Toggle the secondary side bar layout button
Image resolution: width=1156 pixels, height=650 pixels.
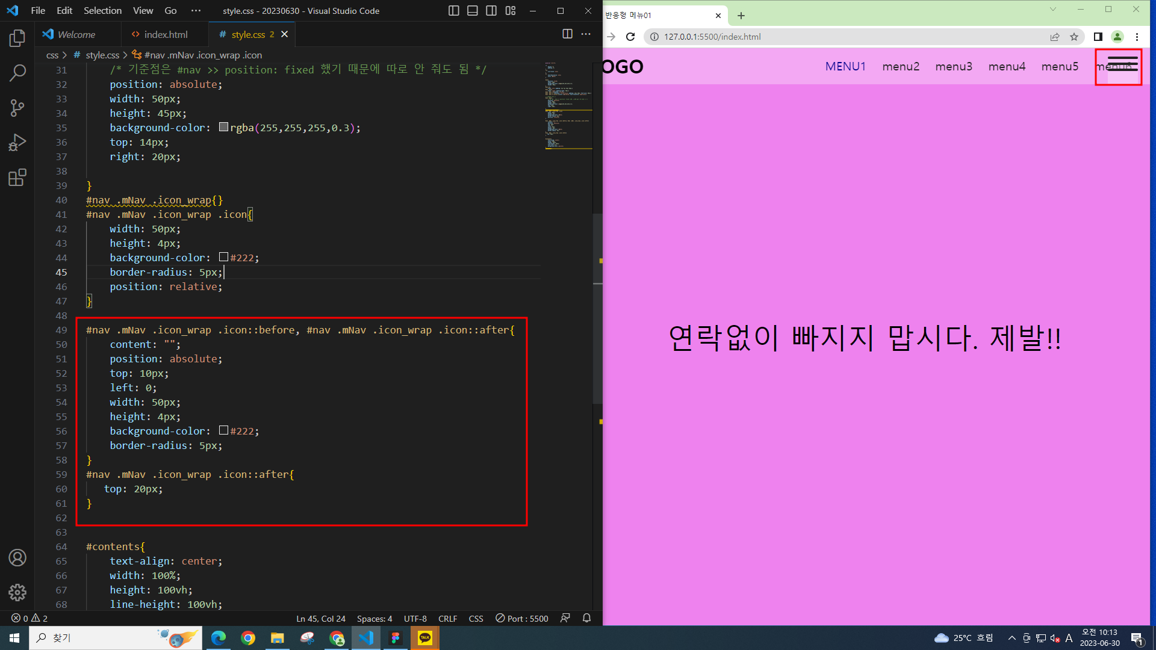coord(491,11)
